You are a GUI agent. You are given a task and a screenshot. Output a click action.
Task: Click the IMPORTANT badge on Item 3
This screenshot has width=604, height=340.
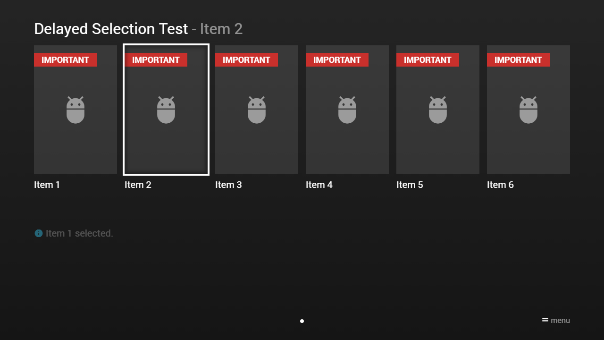tap(246, 60)
